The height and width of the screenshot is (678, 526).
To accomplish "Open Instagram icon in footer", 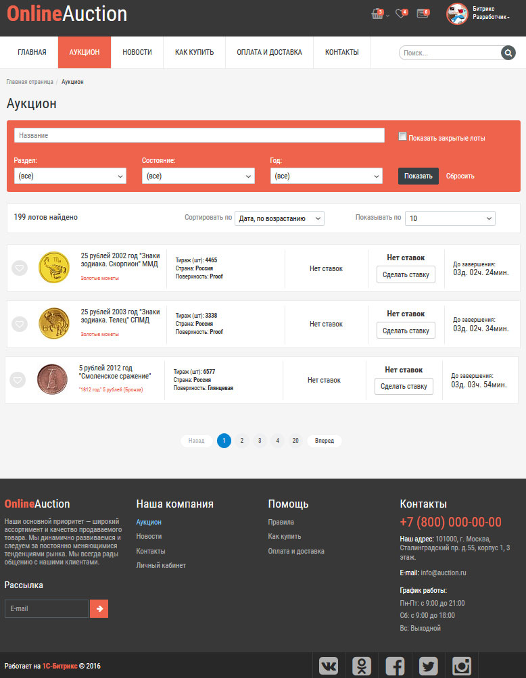I will [x=461, y=666].
